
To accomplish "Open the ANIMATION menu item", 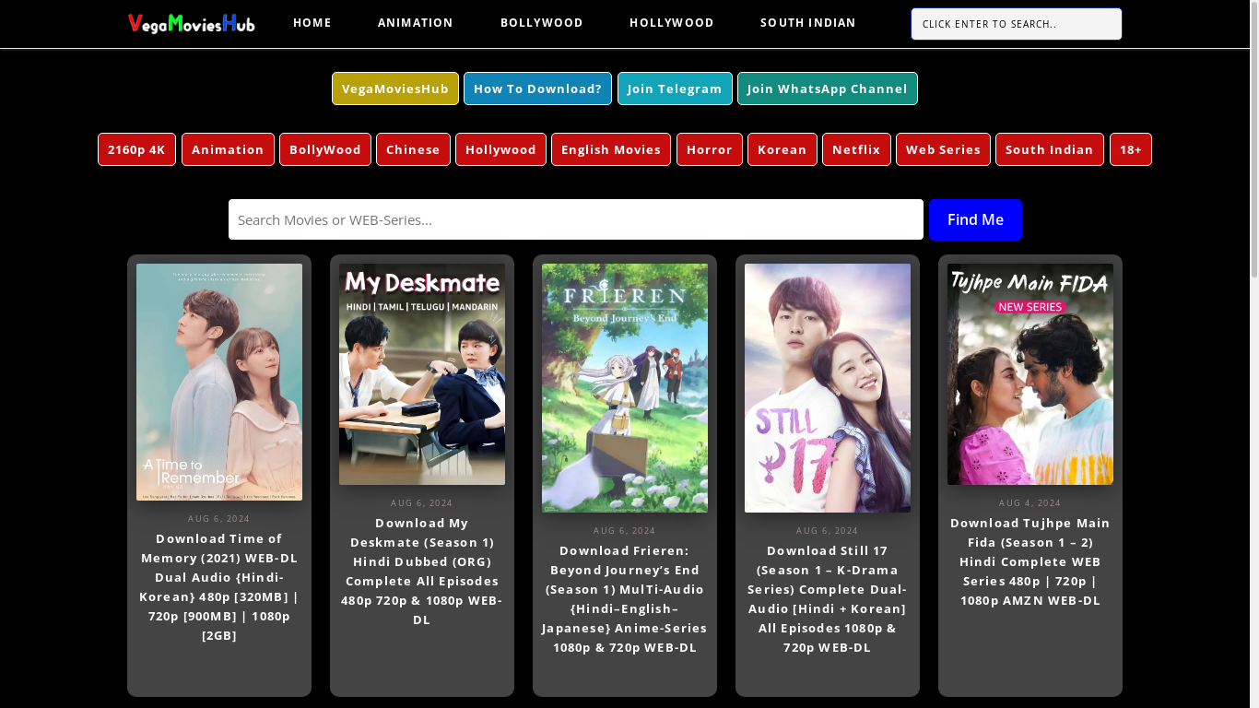I will click(x=416, y=23).
